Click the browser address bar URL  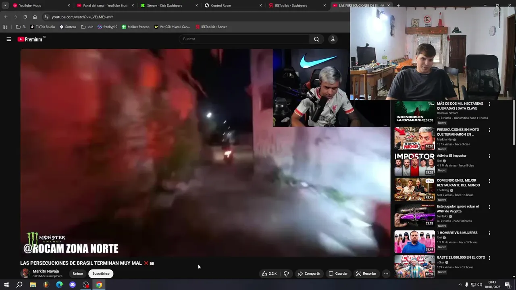coord(82,17)
